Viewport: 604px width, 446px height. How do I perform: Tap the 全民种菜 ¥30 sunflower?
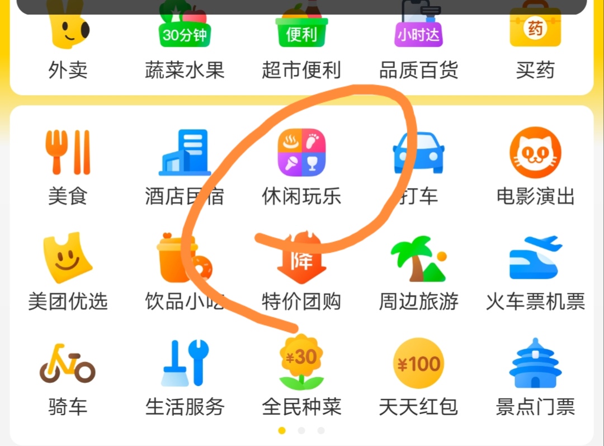point(301,363)
